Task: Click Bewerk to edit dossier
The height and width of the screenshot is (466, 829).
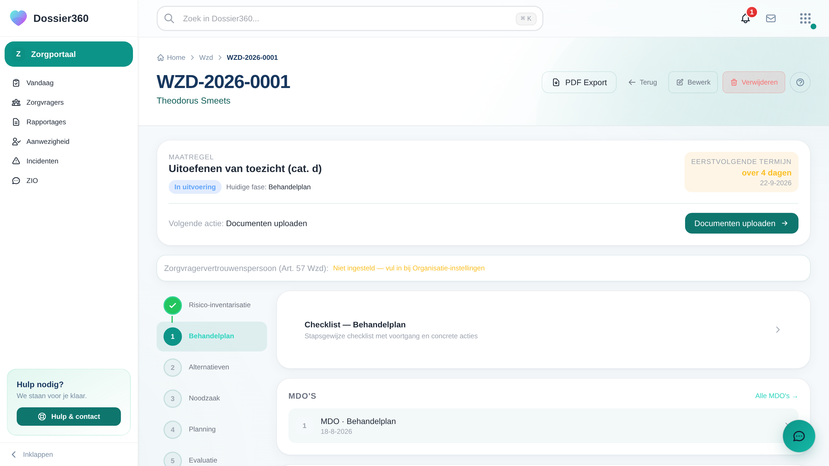Action: click(693, 82)
